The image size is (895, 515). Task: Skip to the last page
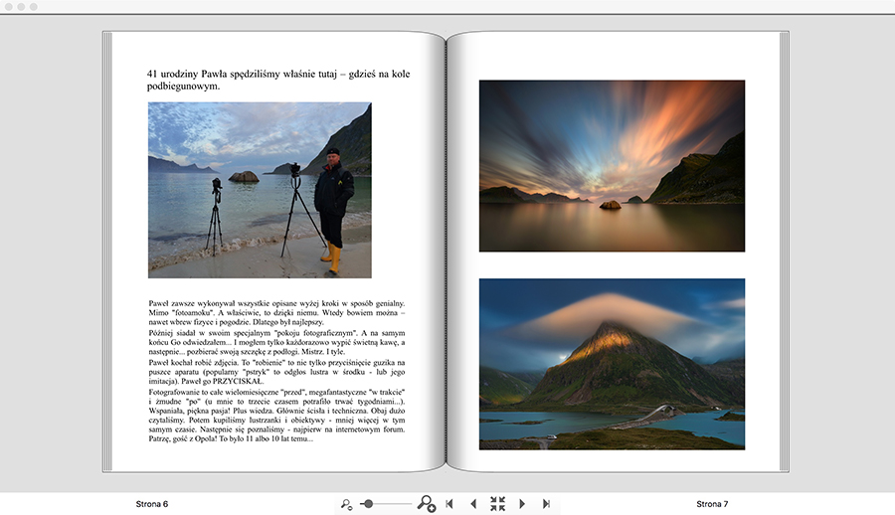coord(546,504)
